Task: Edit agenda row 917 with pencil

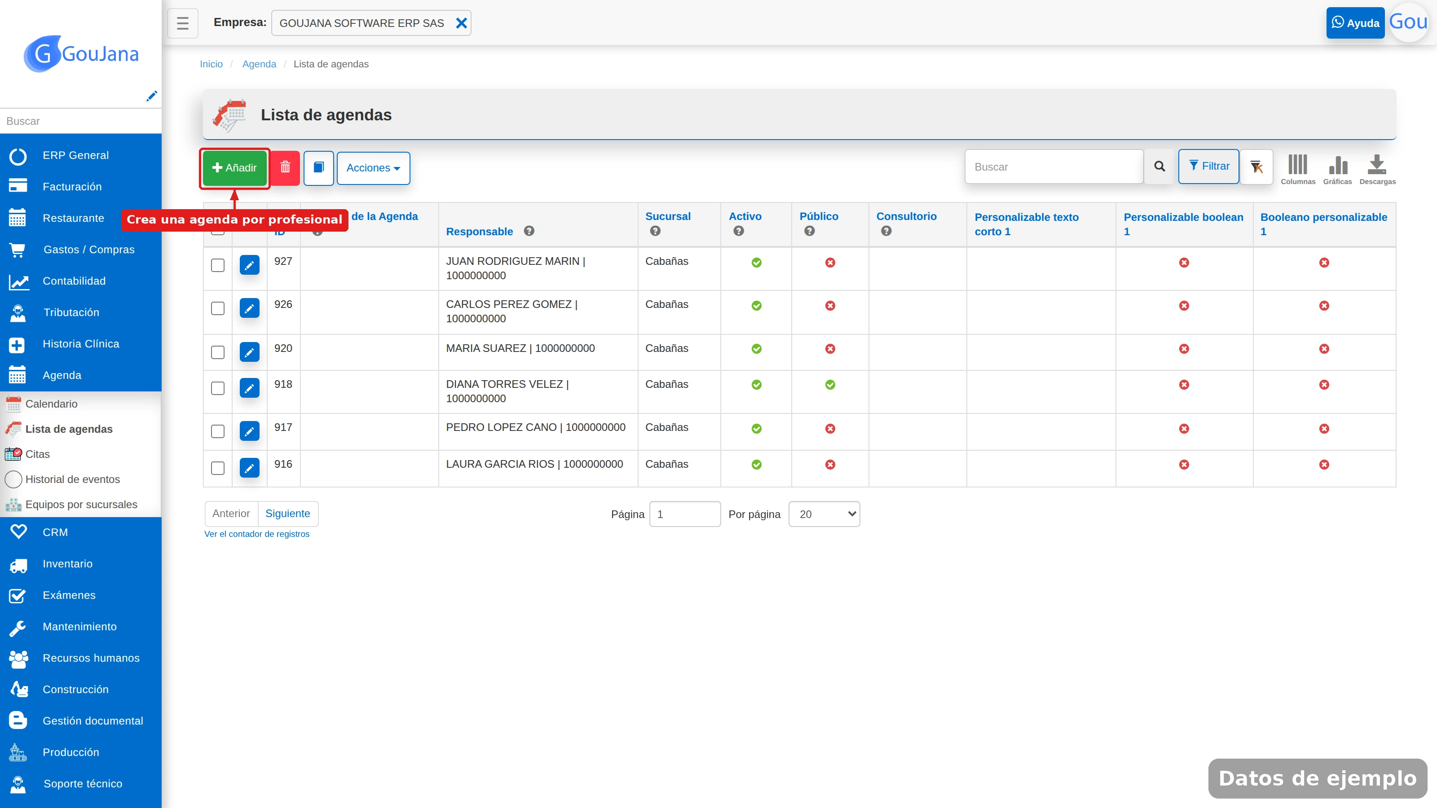Action: click(x=249, y=431)
